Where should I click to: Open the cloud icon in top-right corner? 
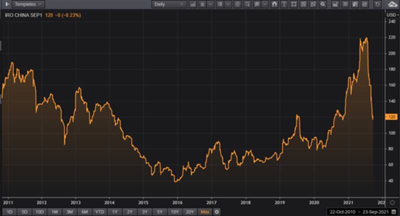[x=392, y=4]
